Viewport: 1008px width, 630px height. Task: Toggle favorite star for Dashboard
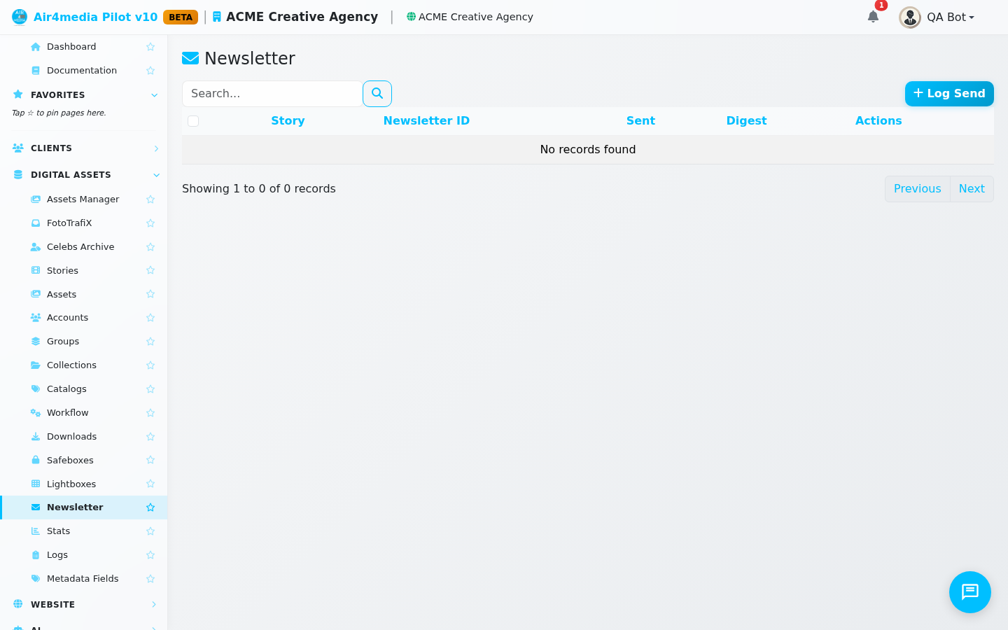click(x=150, y=47)
